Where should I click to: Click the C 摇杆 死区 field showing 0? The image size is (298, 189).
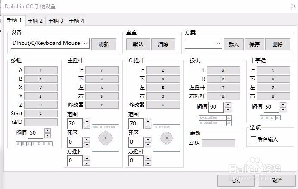136,142
